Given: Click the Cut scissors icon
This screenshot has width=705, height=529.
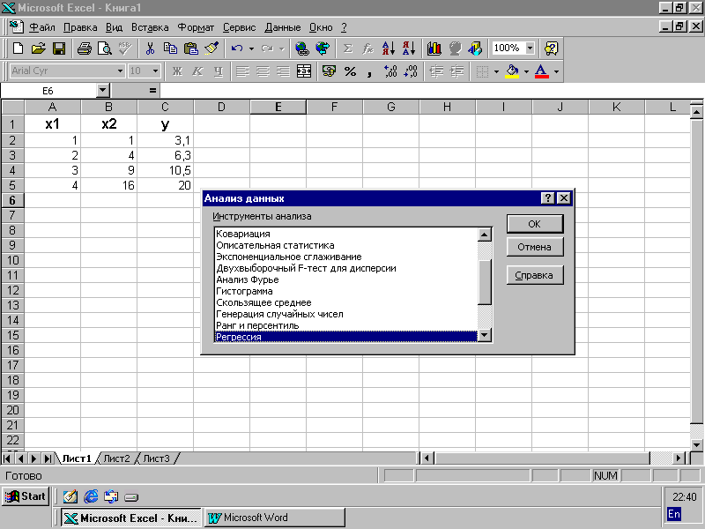Looking at the screenshot, I should coord(150,48).
